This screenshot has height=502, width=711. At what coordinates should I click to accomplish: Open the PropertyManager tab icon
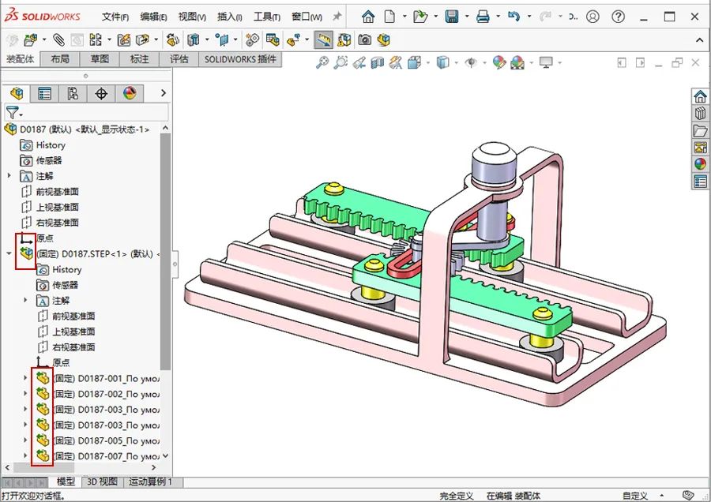(44, 94)
